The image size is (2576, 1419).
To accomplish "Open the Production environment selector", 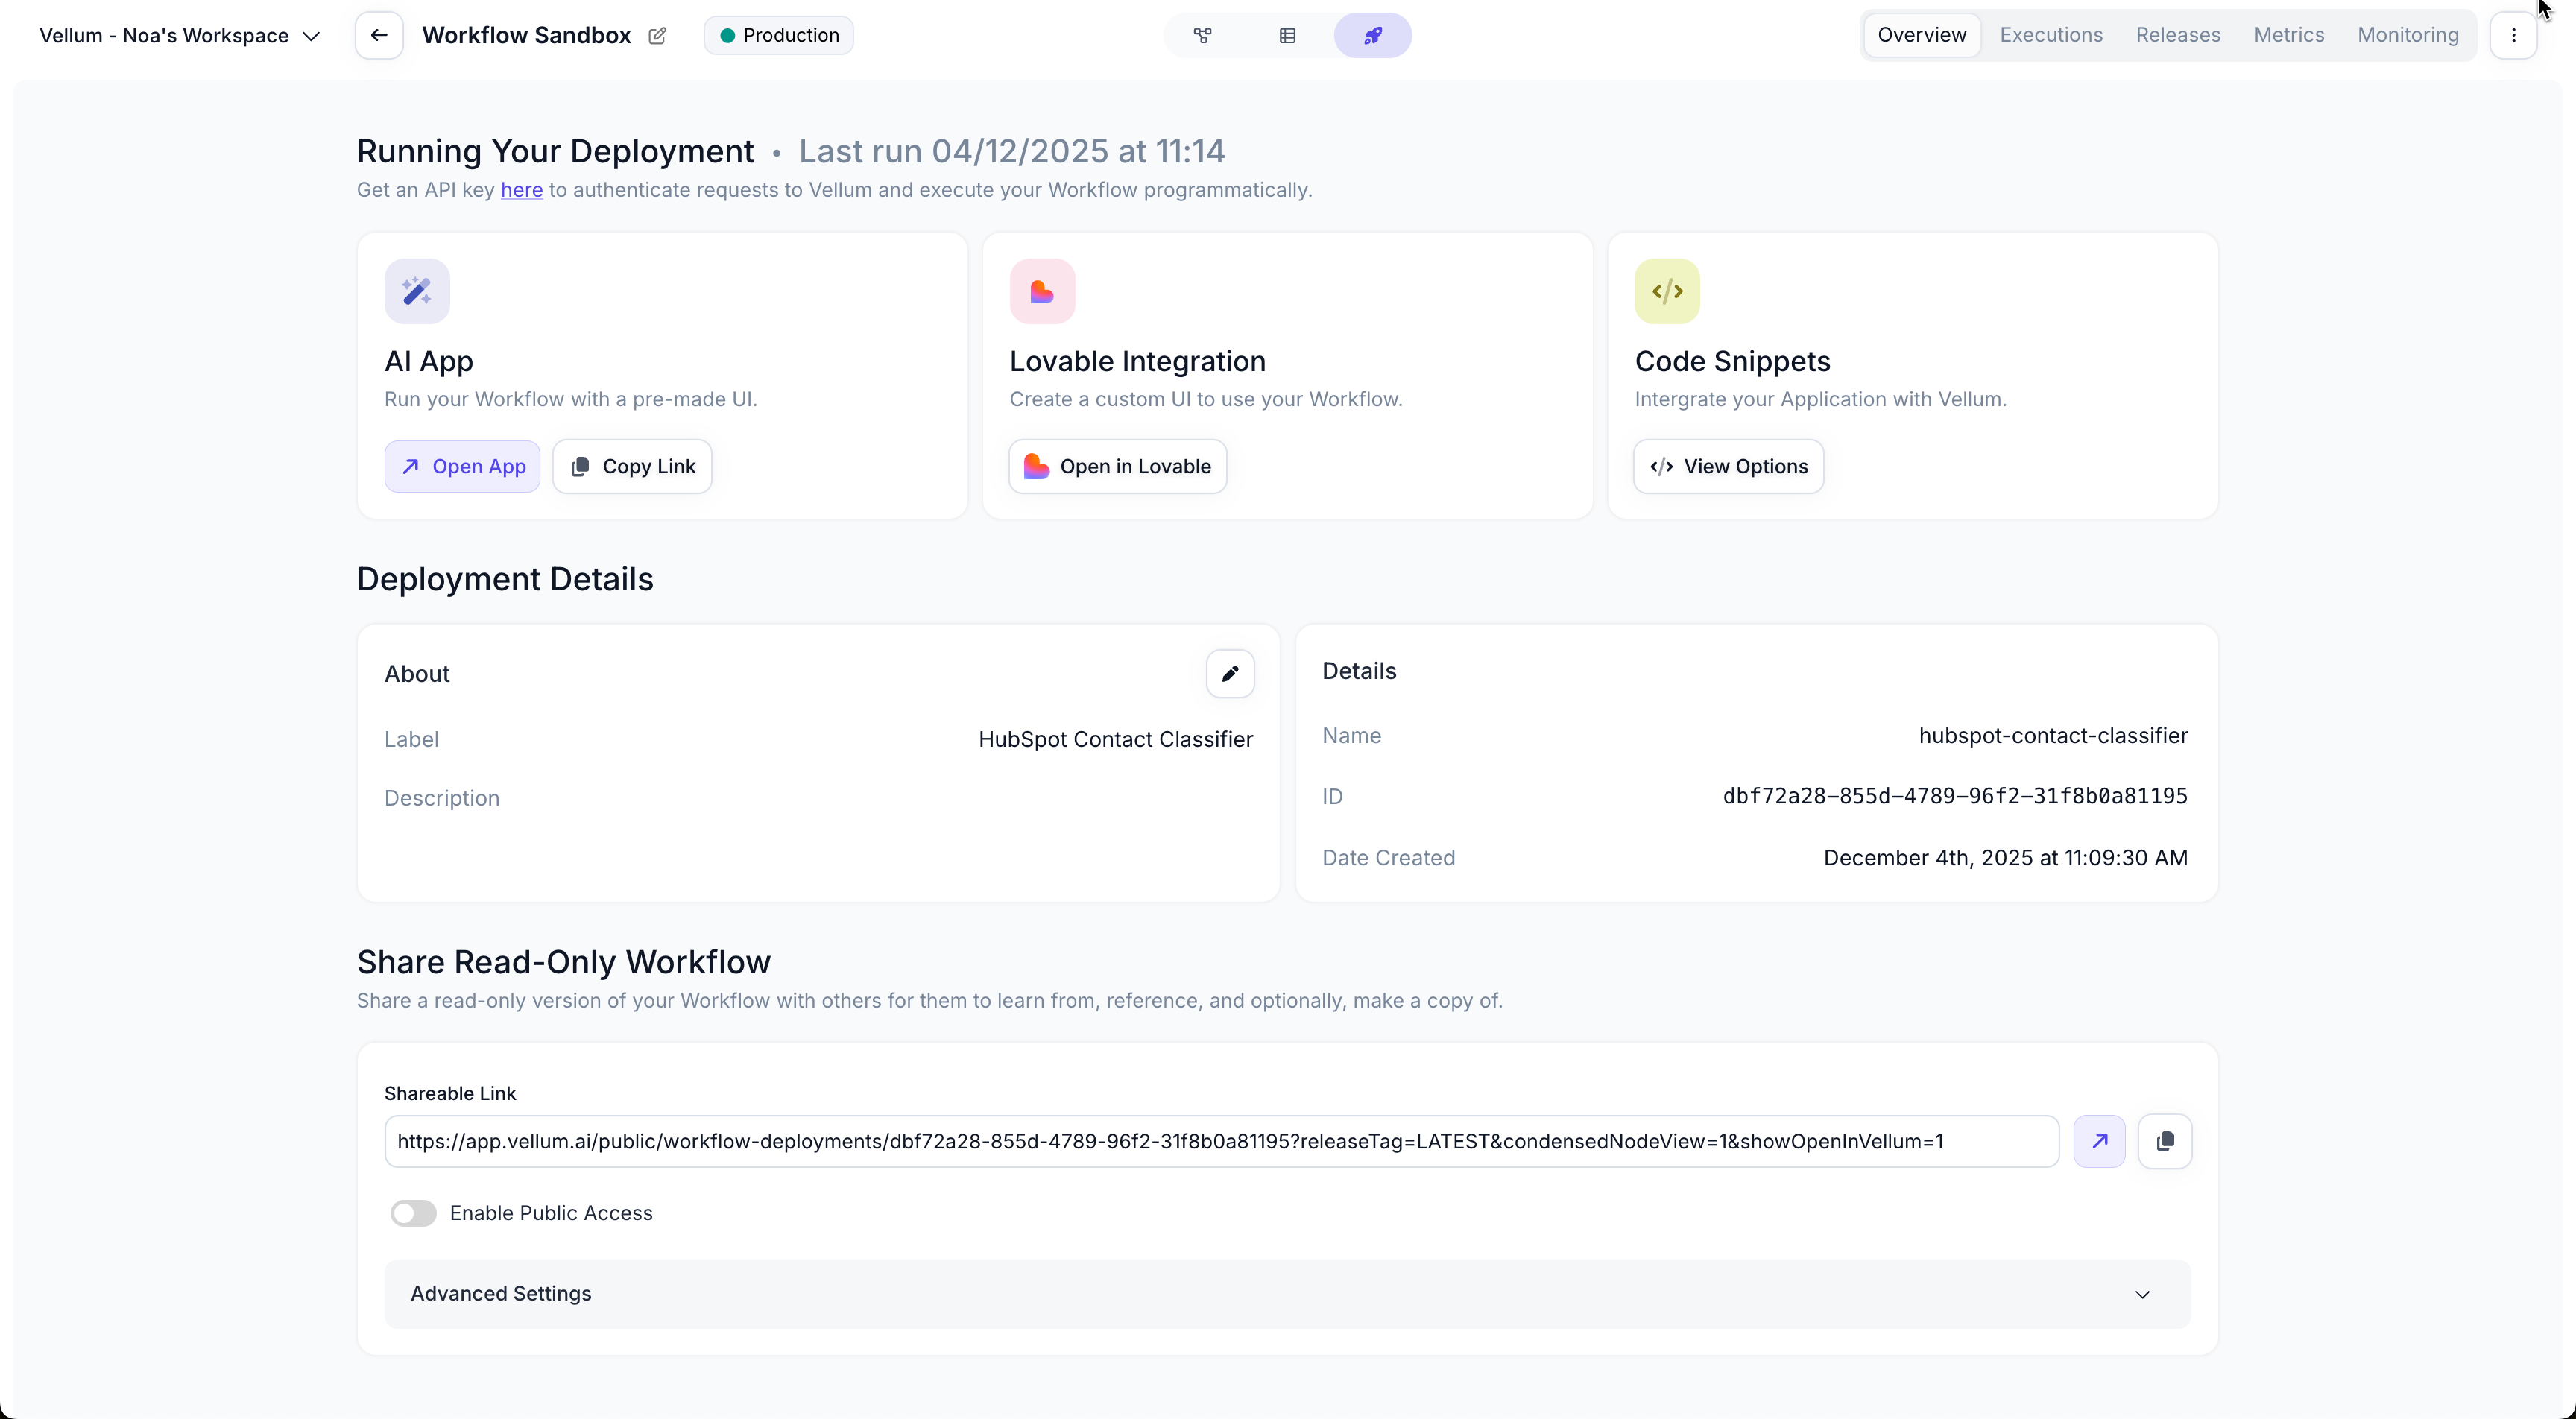I will click(x=777, y=35).
